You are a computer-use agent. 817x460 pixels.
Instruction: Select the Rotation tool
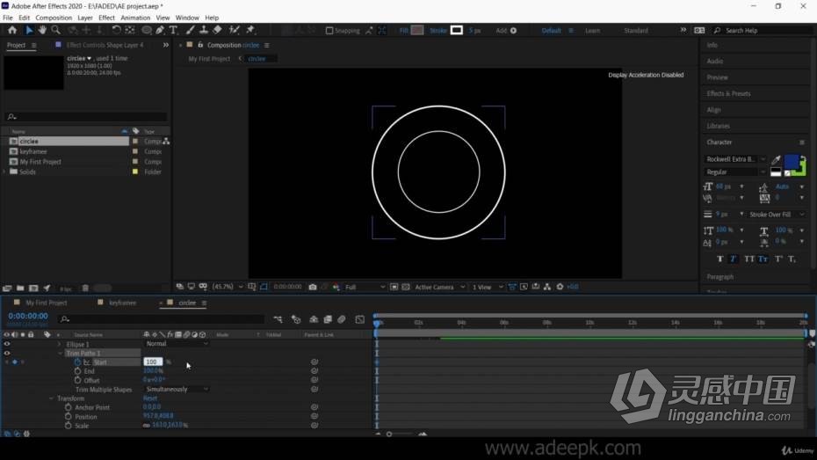116,30
